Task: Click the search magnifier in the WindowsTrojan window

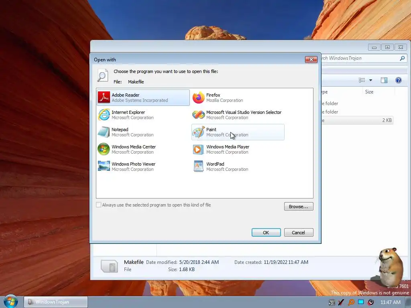Action: click(402, 58)
